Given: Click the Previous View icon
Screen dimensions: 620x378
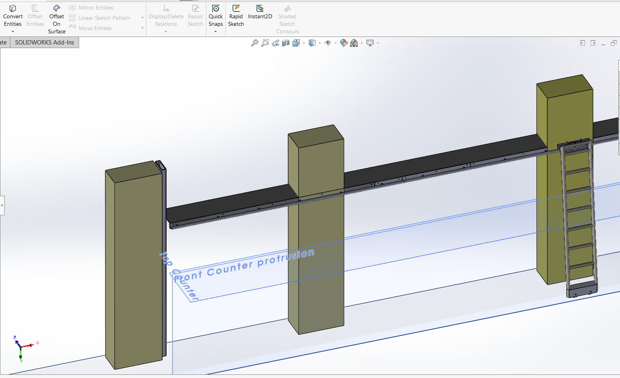Looking at the screenshot, I should pos(275,43).
